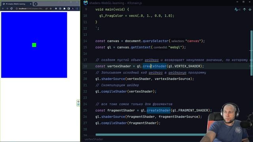253x142 pixels.
Task: Click the createShader call on line 18
Action: click(155, 66)
